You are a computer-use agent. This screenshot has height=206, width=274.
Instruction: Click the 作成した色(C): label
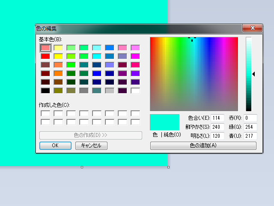pos(54,105)
